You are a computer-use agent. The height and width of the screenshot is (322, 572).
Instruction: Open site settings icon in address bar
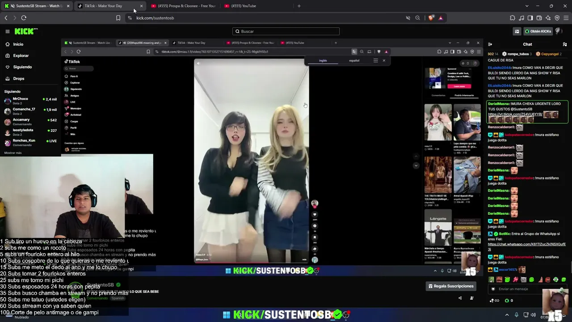130,18
